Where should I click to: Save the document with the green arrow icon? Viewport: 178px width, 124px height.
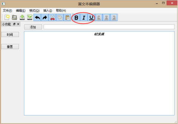(x=22, y=18)
